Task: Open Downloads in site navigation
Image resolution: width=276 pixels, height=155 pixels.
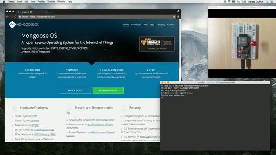Action: 136,25
